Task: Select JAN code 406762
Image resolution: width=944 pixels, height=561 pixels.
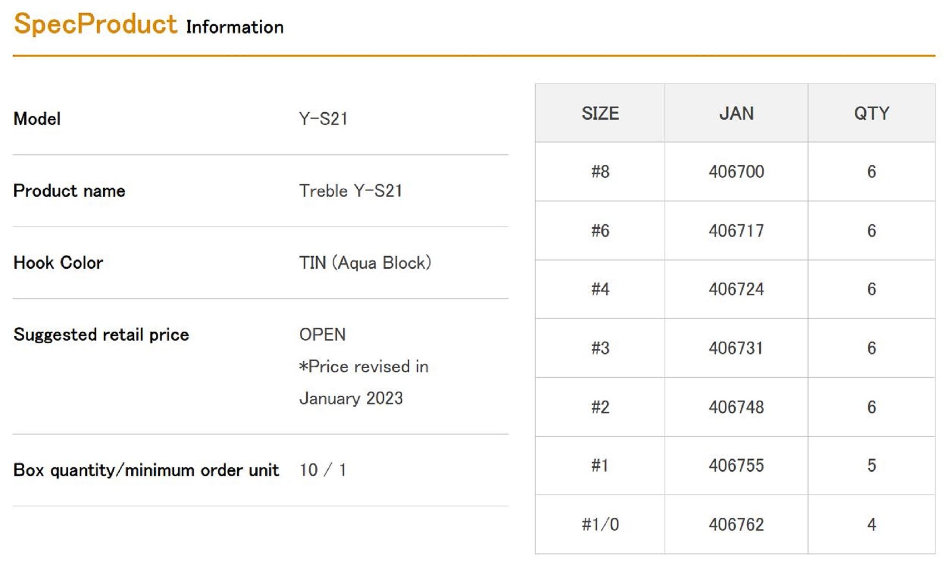Action: pos(736,525)
